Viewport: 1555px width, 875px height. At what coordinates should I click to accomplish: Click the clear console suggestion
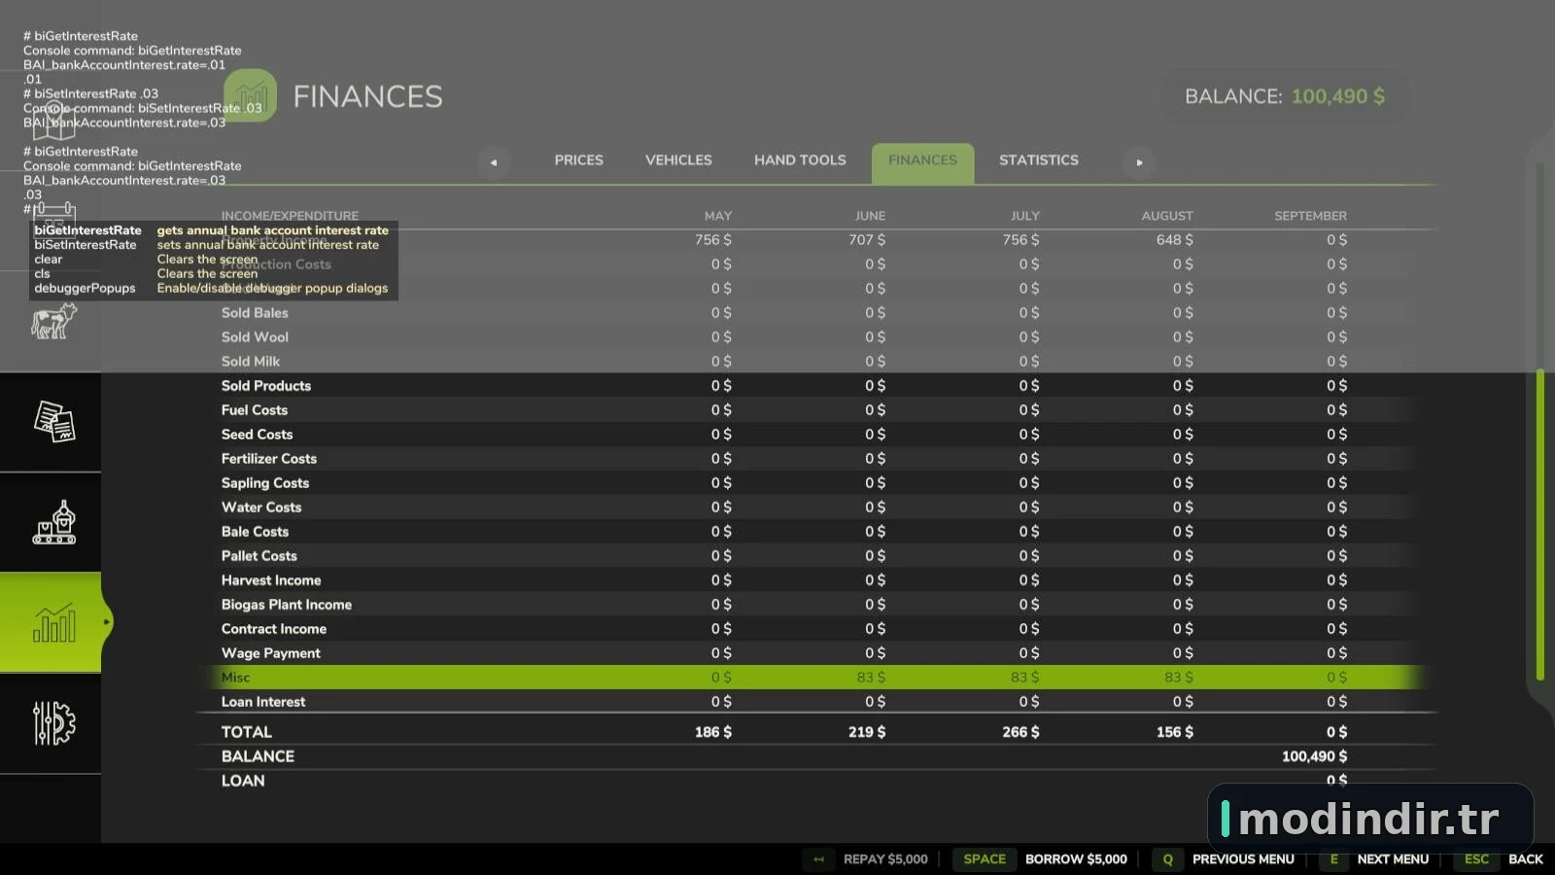(x=48, y=260)
